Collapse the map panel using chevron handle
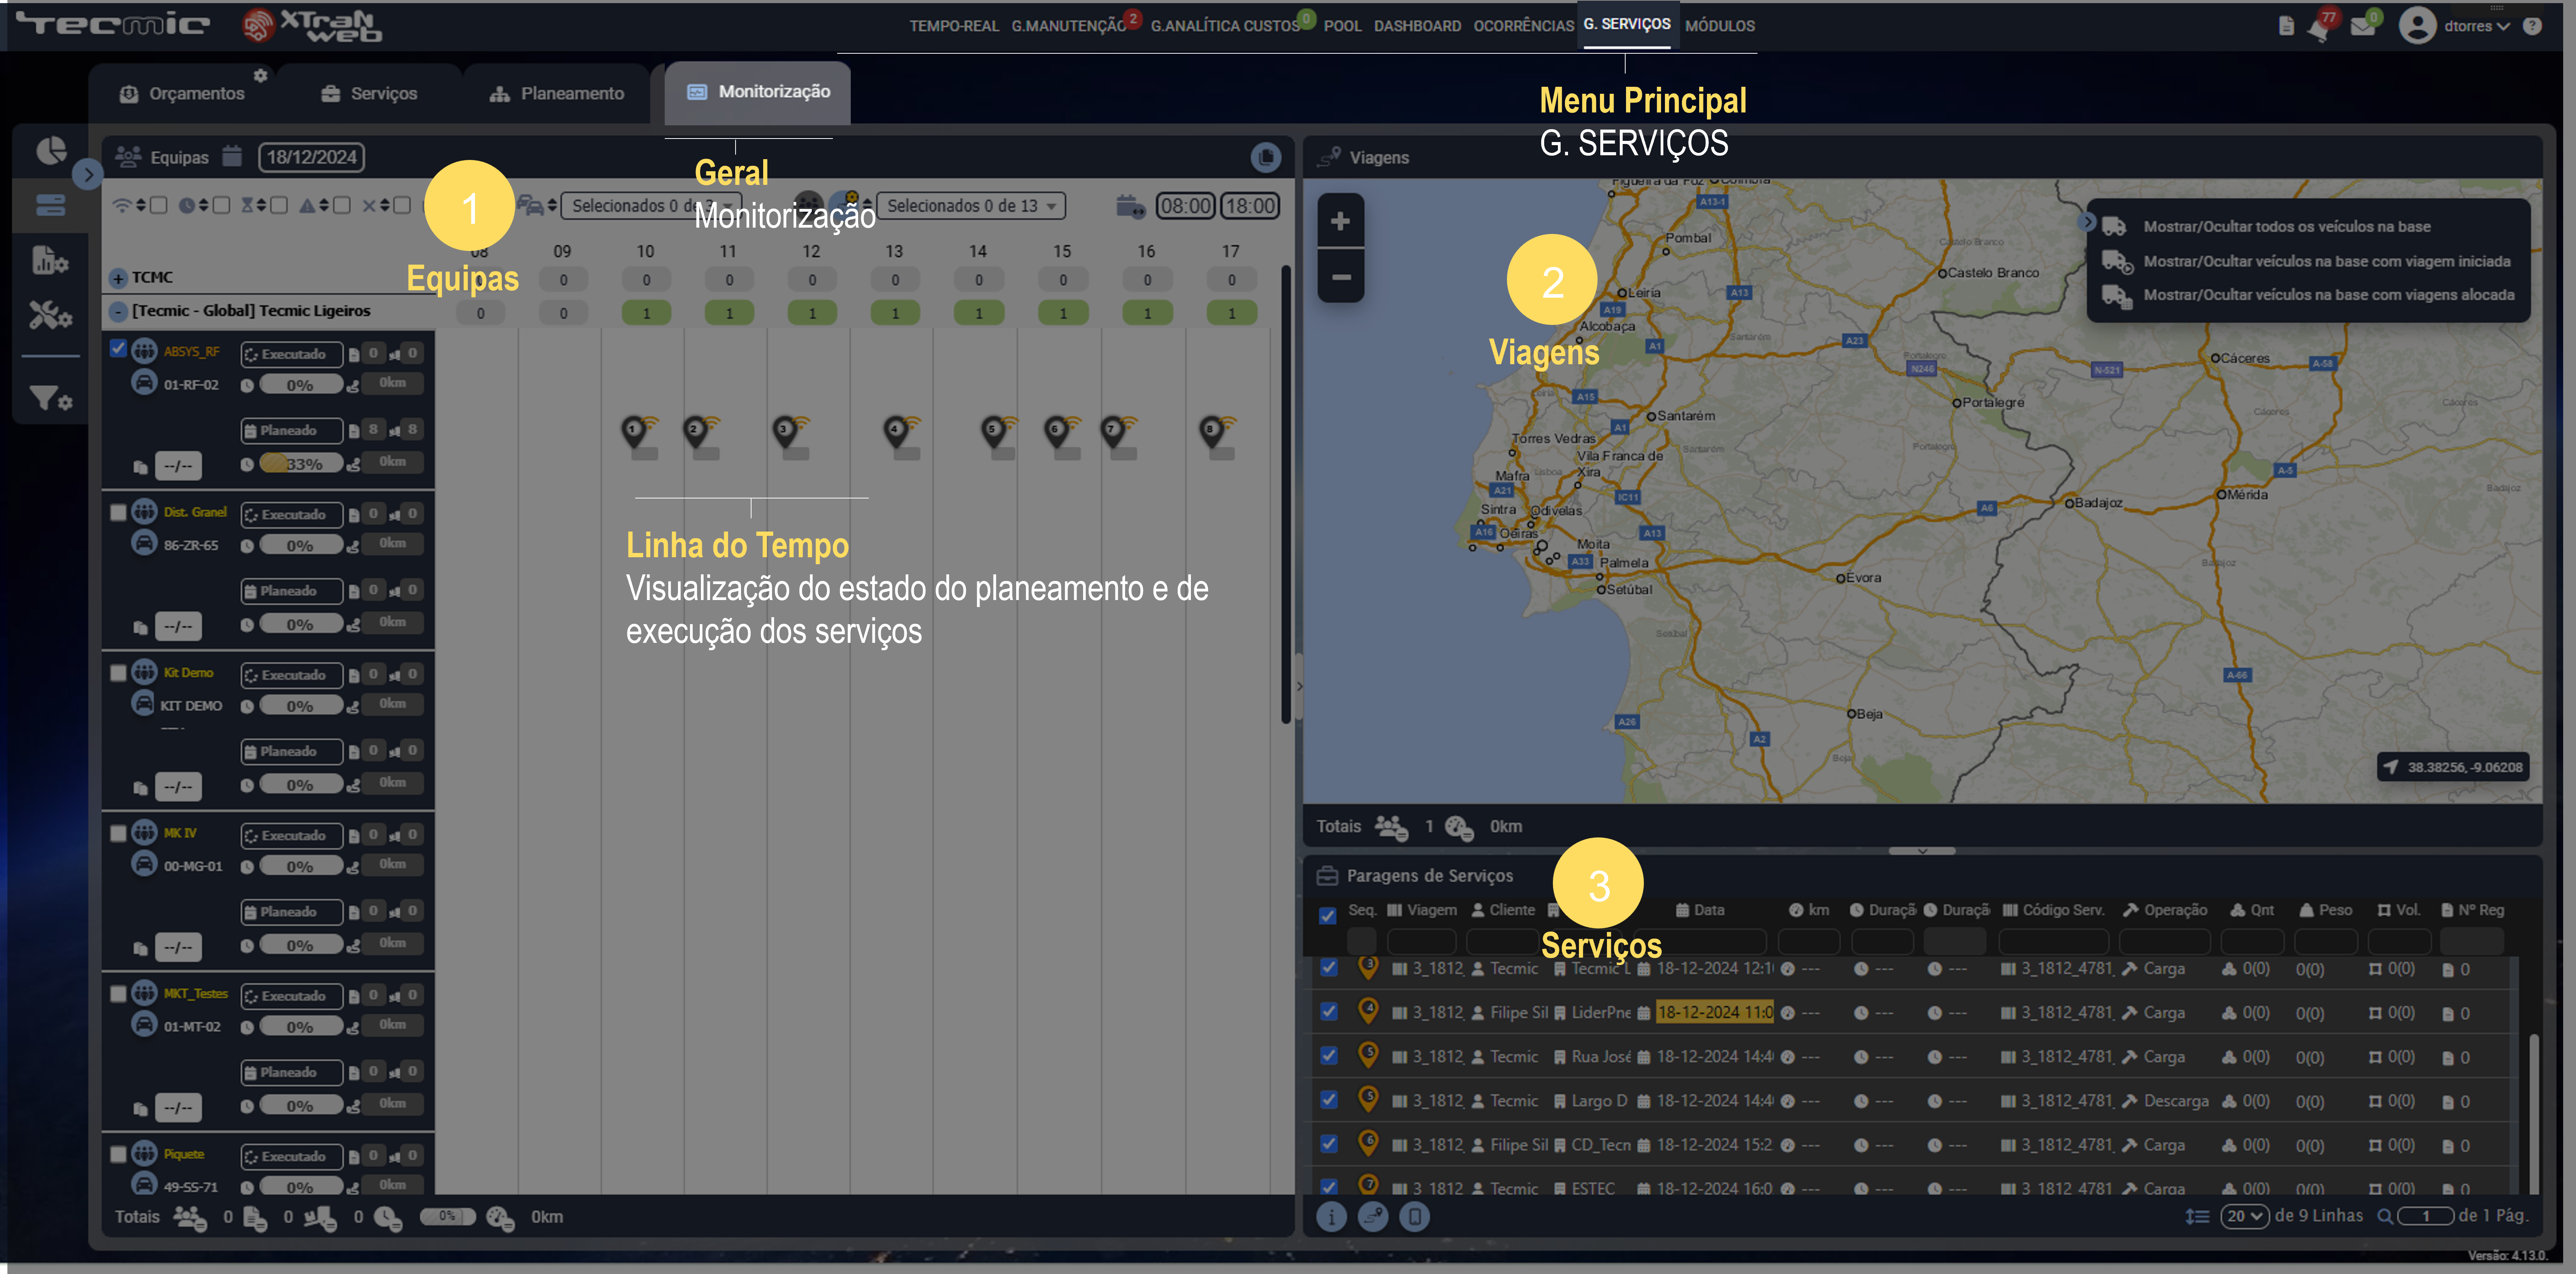 1922,851
